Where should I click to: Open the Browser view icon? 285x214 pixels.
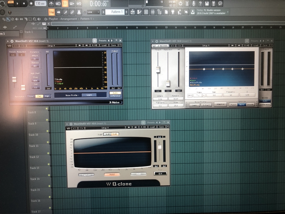click(159, 12)
